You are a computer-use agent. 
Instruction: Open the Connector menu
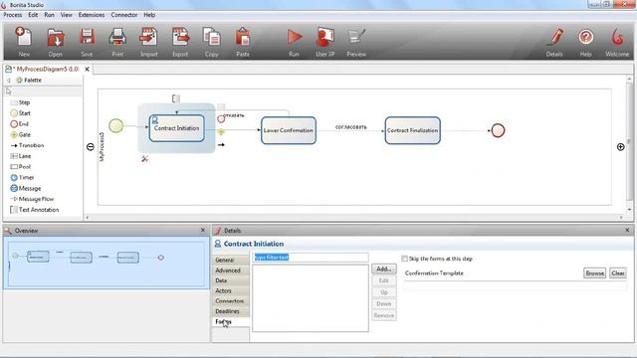click(x=123, y=15)
